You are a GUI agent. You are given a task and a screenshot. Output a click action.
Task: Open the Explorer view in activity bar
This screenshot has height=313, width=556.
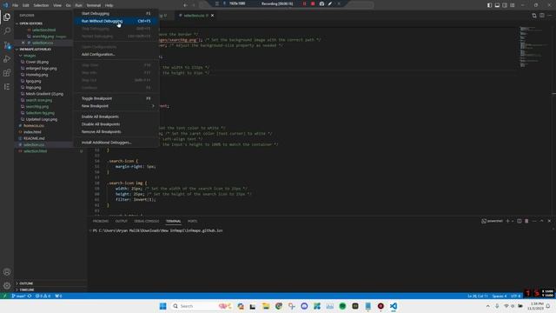click(x=7, y=17)
